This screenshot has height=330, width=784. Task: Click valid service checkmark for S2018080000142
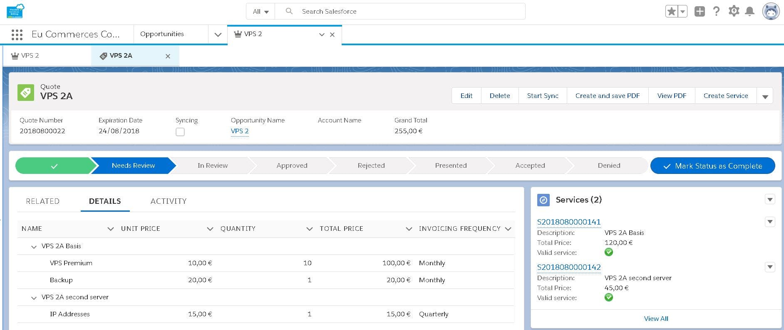click(608, 297)
